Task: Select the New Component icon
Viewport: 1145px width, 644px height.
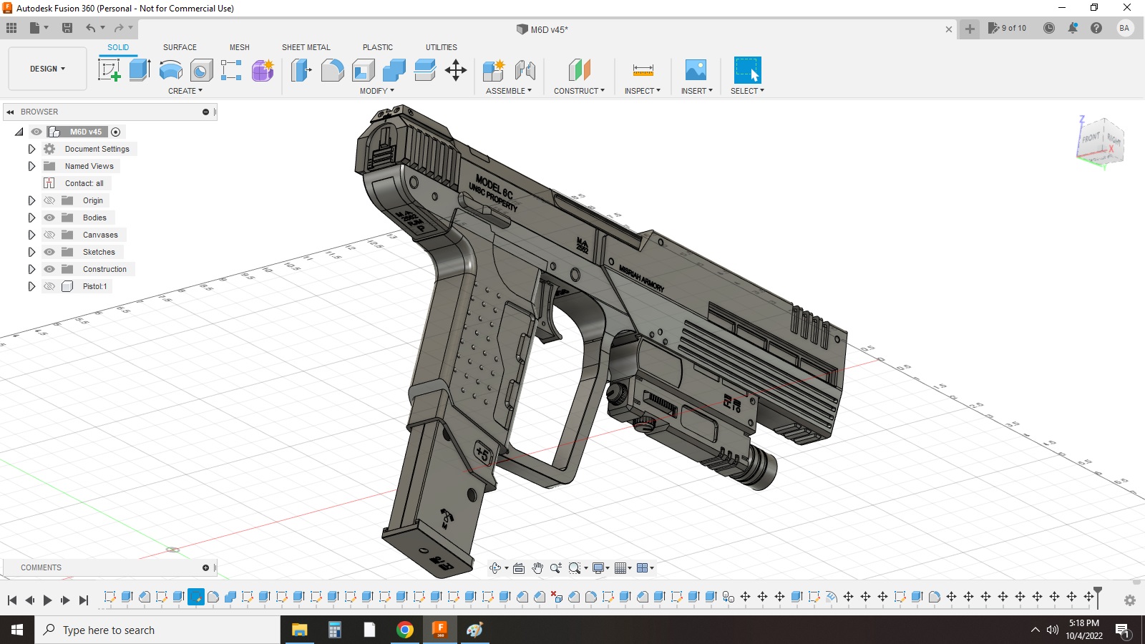Action: coord(493,70)
